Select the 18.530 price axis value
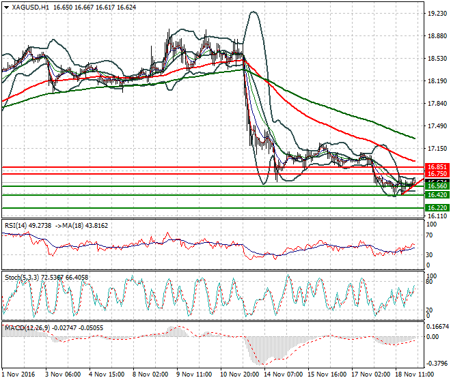Viewport: 451px width, 382px height. point(437,58)
